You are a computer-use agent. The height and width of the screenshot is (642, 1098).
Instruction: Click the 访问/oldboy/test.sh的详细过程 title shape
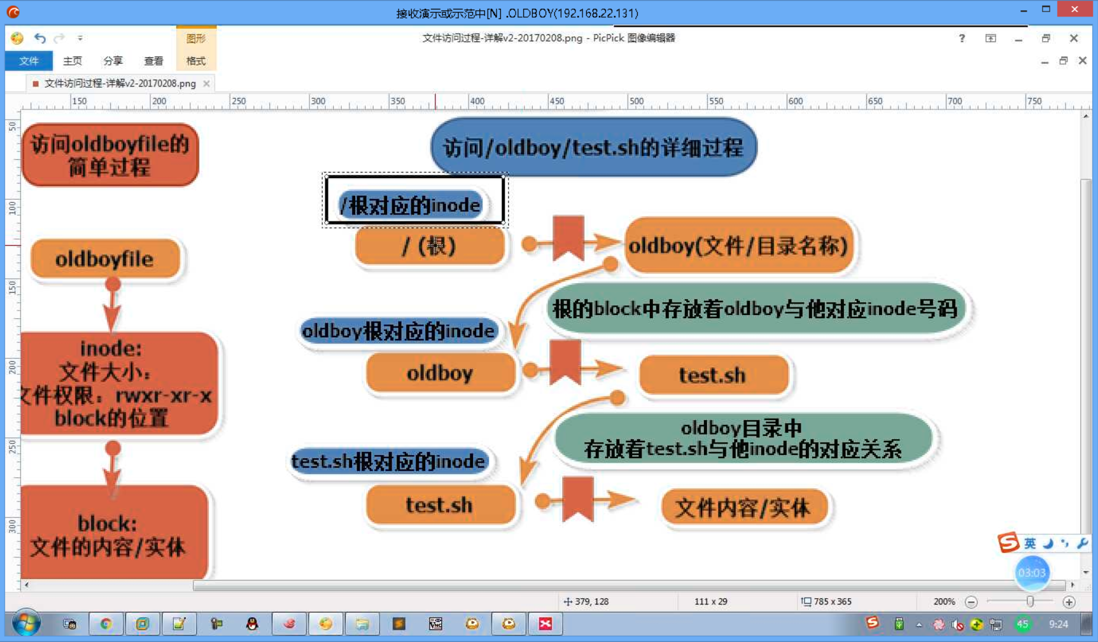click(593, 148)
